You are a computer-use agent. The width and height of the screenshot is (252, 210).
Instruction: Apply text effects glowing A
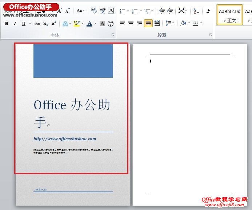pos(65,24)
